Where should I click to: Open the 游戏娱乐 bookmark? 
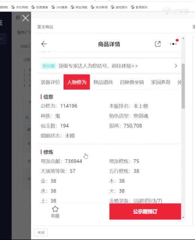tap(119, 7)
